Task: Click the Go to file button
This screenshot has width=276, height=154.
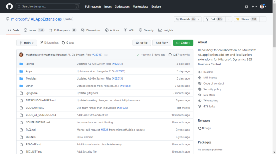Action: [x=142, y=43]
